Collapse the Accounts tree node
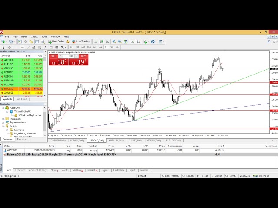278x208 pixels. click(x=3, y=108)
